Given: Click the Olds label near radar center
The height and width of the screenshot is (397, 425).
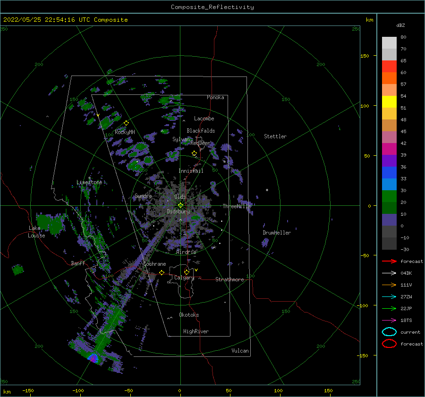Looking at the screenshot, I should tap(180, 197).
